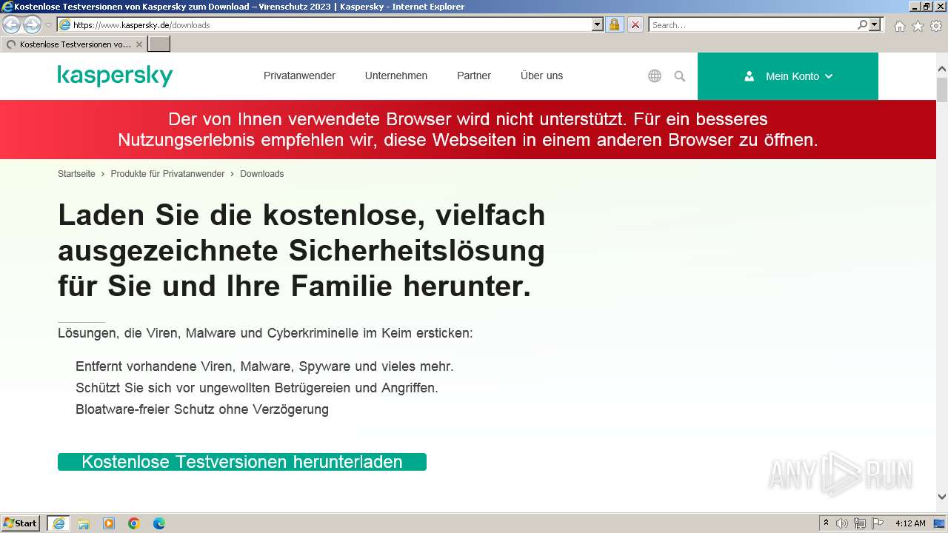Open the Über uns menu
Image resolution: width=948 pixels, height=533 pixels.
541,76
